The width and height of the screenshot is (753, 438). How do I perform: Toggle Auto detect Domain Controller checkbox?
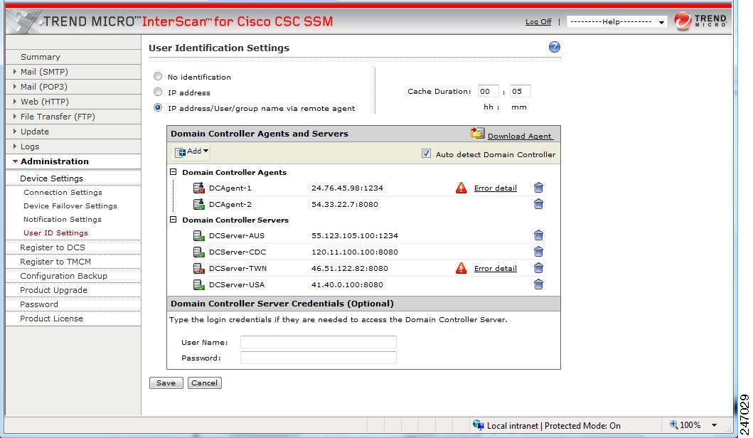[x=426, y=154]
